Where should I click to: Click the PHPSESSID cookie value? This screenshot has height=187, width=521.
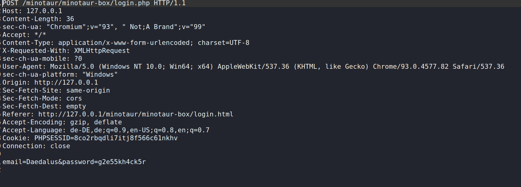126,138
